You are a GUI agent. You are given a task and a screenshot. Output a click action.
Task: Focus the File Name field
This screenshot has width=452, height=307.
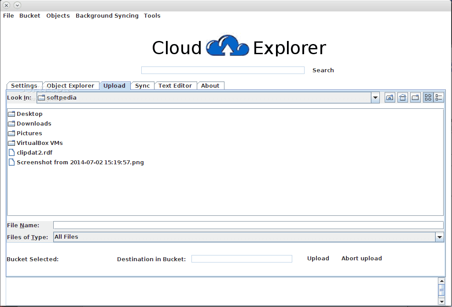249,225
